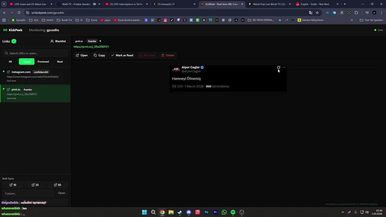Mark the prnt.sc link as Read

tap(122, 55)
